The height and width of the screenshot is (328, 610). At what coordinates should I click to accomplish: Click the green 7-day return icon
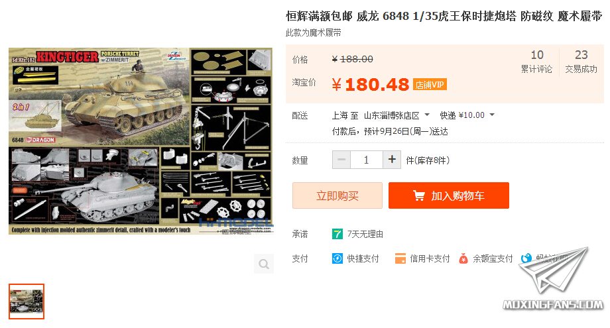(337, 234)
